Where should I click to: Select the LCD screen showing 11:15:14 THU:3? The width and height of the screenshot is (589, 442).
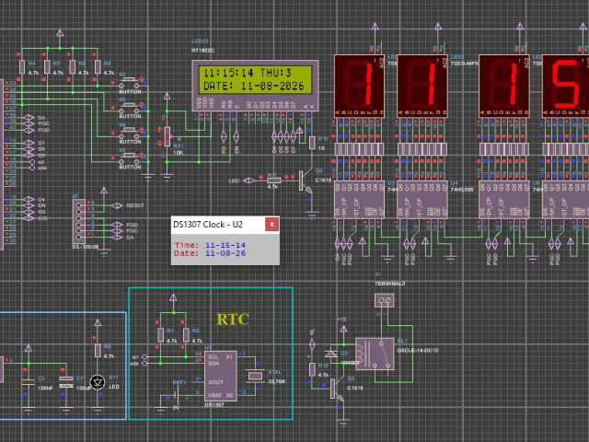(x=258, y=79)
